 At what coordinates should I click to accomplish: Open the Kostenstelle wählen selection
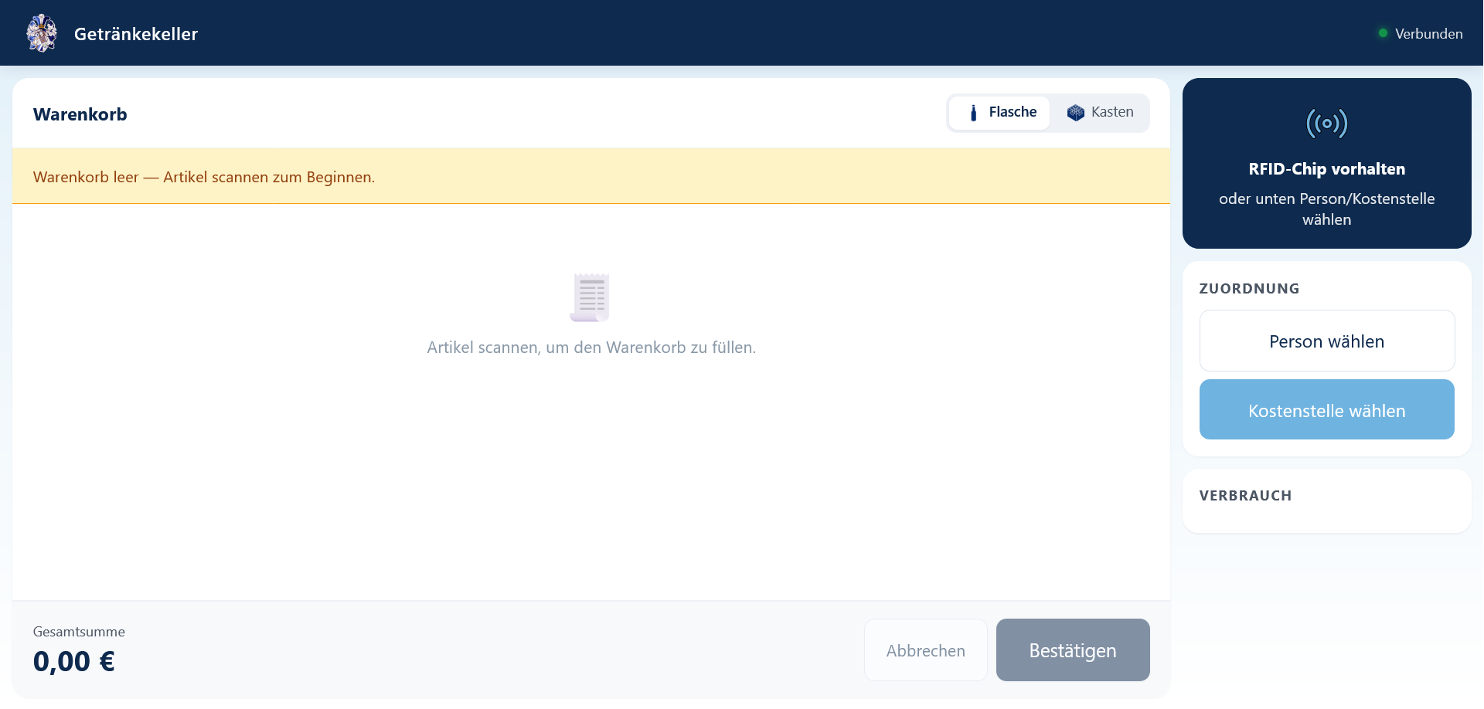point(1326,410)
